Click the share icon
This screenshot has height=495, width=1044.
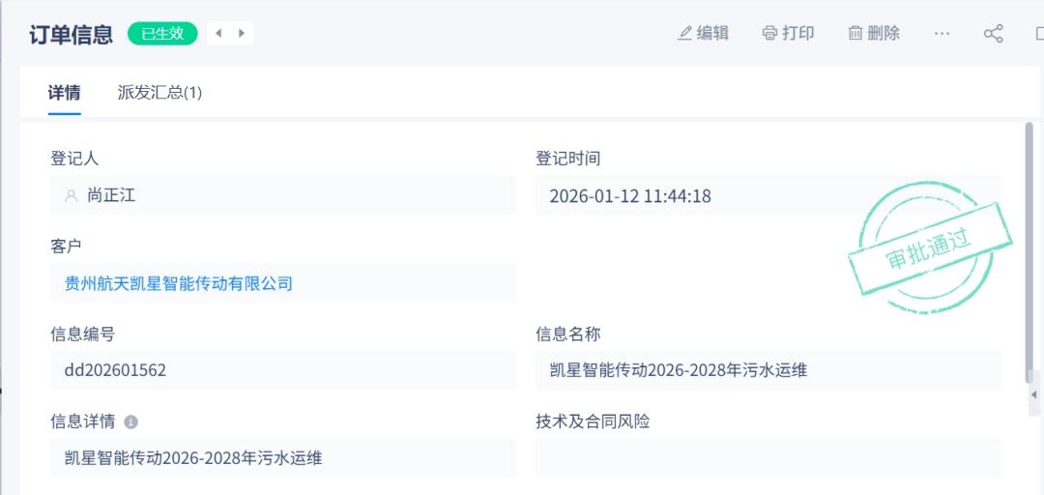[993, 34]
